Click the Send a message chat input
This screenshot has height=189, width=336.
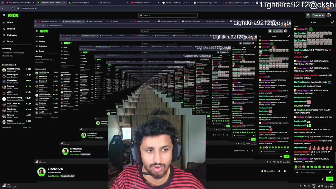[x=314, y=172]
